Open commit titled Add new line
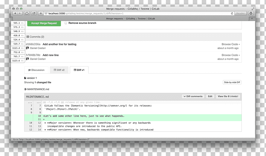Image resolution: width=266 pixels, height=156 pixels. point(51,55)
